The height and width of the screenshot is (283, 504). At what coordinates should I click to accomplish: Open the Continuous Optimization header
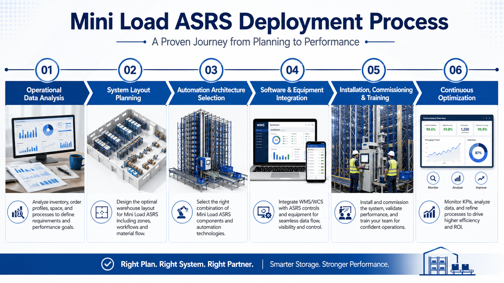click(457, 93)
